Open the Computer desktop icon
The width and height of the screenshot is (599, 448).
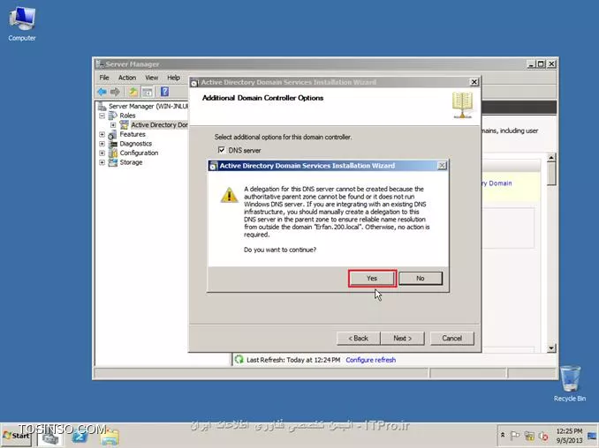coord(22,24)
